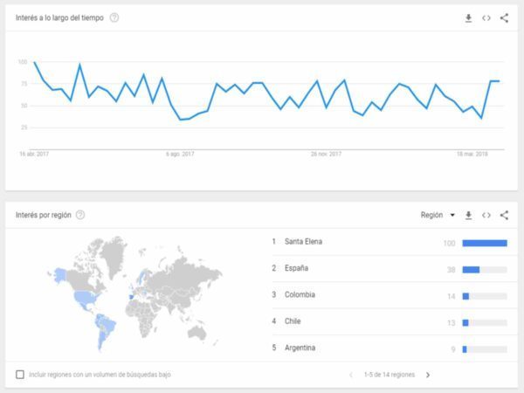Download the interest by region data

pos(468,215)
